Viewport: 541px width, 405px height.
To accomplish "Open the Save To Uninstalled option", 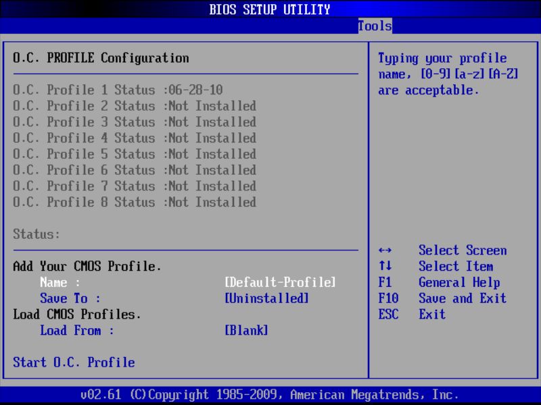I will [266, 298].
